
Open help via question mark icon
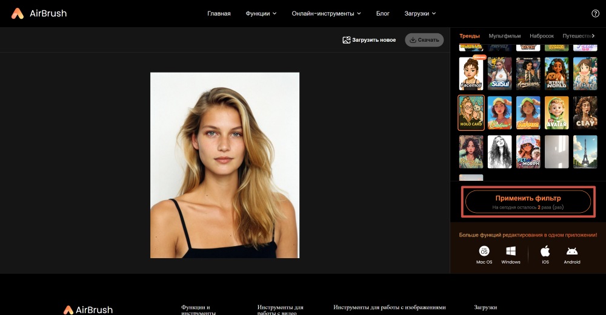coord(595,13)
